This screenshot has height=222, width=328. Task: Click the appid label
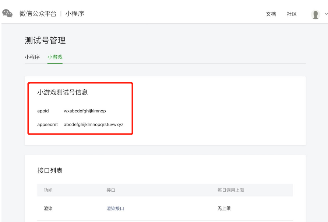[x=43, y=111]
